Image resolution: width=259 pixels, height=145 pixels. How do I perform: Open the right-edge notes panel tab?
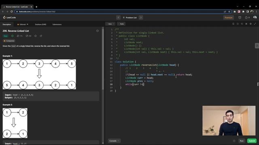click(x=257, y=46)
